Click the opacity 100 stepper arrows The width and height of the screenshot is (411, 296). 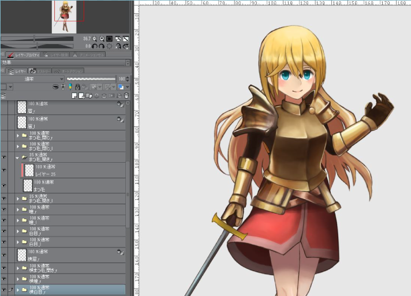128,79
